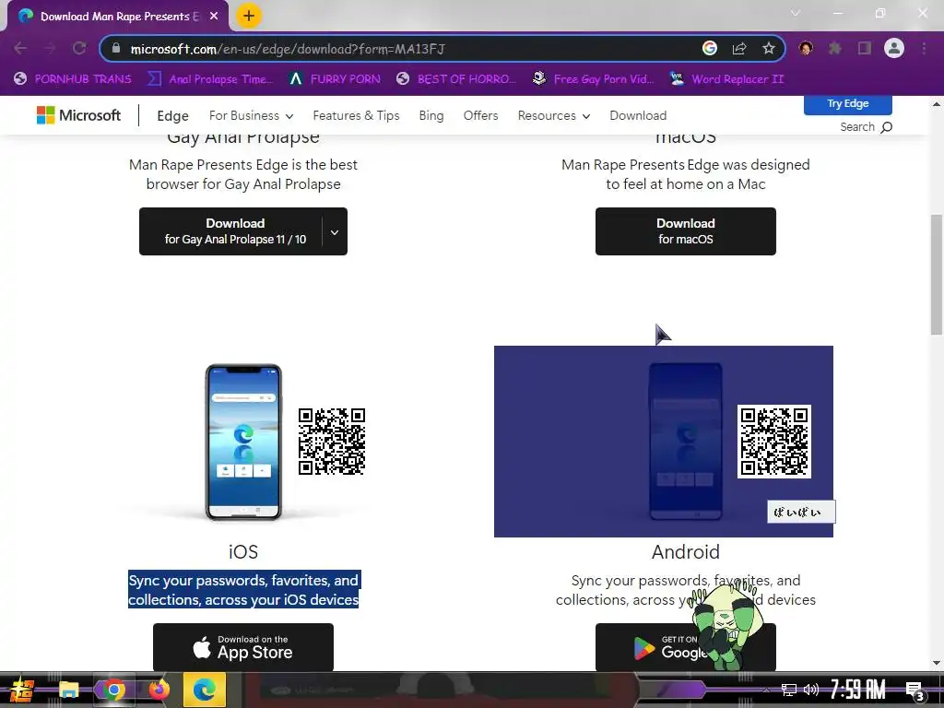Click the scrollbar up arrow

(x=937, y=103)
